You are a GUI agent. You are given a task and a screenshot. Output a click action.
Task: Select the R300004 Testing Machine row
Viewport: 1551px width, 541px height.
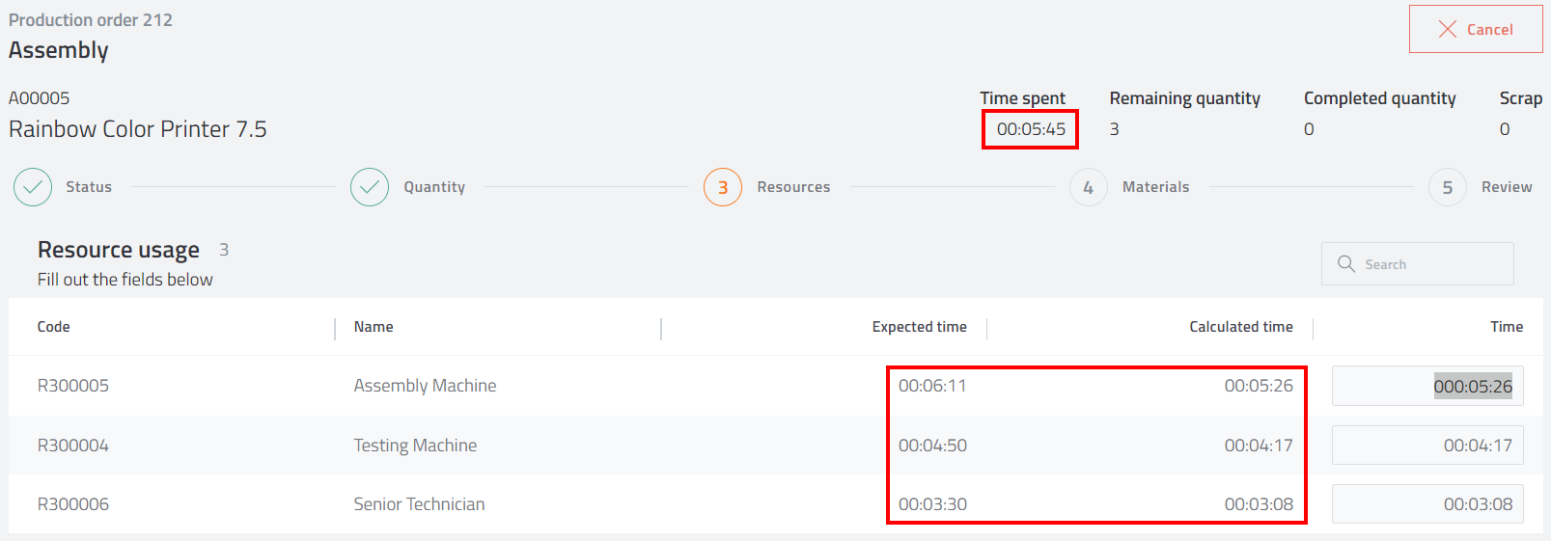click(x=775, y=446)
